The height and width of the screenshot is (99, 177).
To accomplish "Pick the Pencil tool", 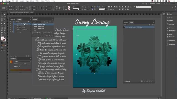I will coord(4,23).
